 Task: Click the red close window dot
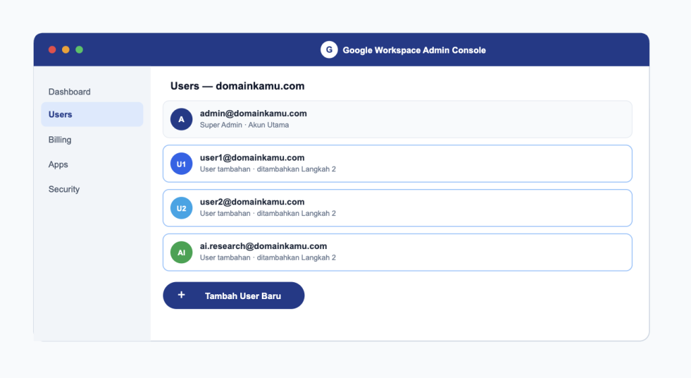(x=52, y=50)
